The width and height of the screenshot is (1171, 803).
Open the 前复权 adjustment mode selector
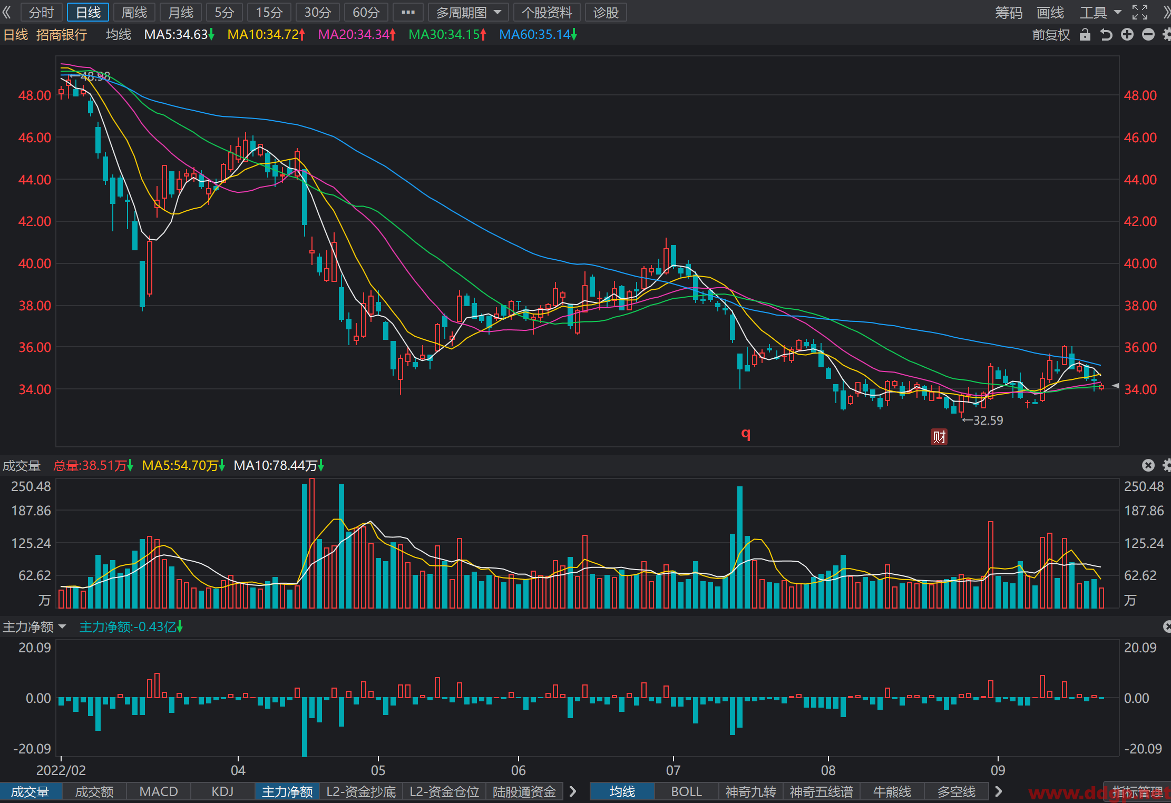point(1051,35)
